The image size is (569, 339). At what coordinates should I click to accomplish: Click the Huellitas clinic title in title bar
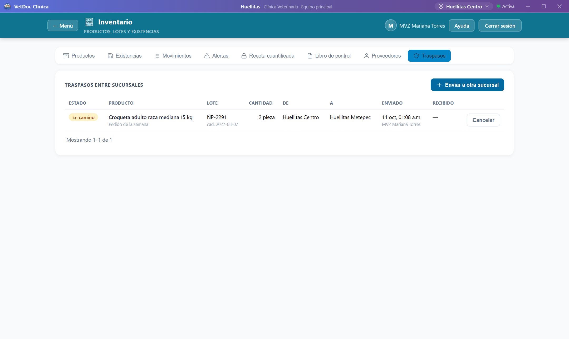pyautogui.click(x=250, y=7)
